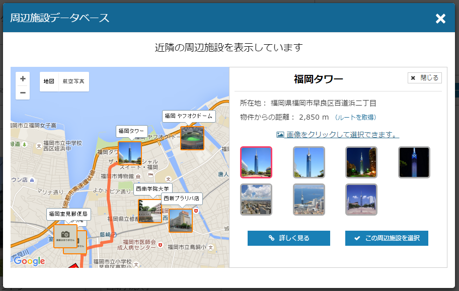
Task: Zoom out the map with minus button
Action: click(23, 92)
